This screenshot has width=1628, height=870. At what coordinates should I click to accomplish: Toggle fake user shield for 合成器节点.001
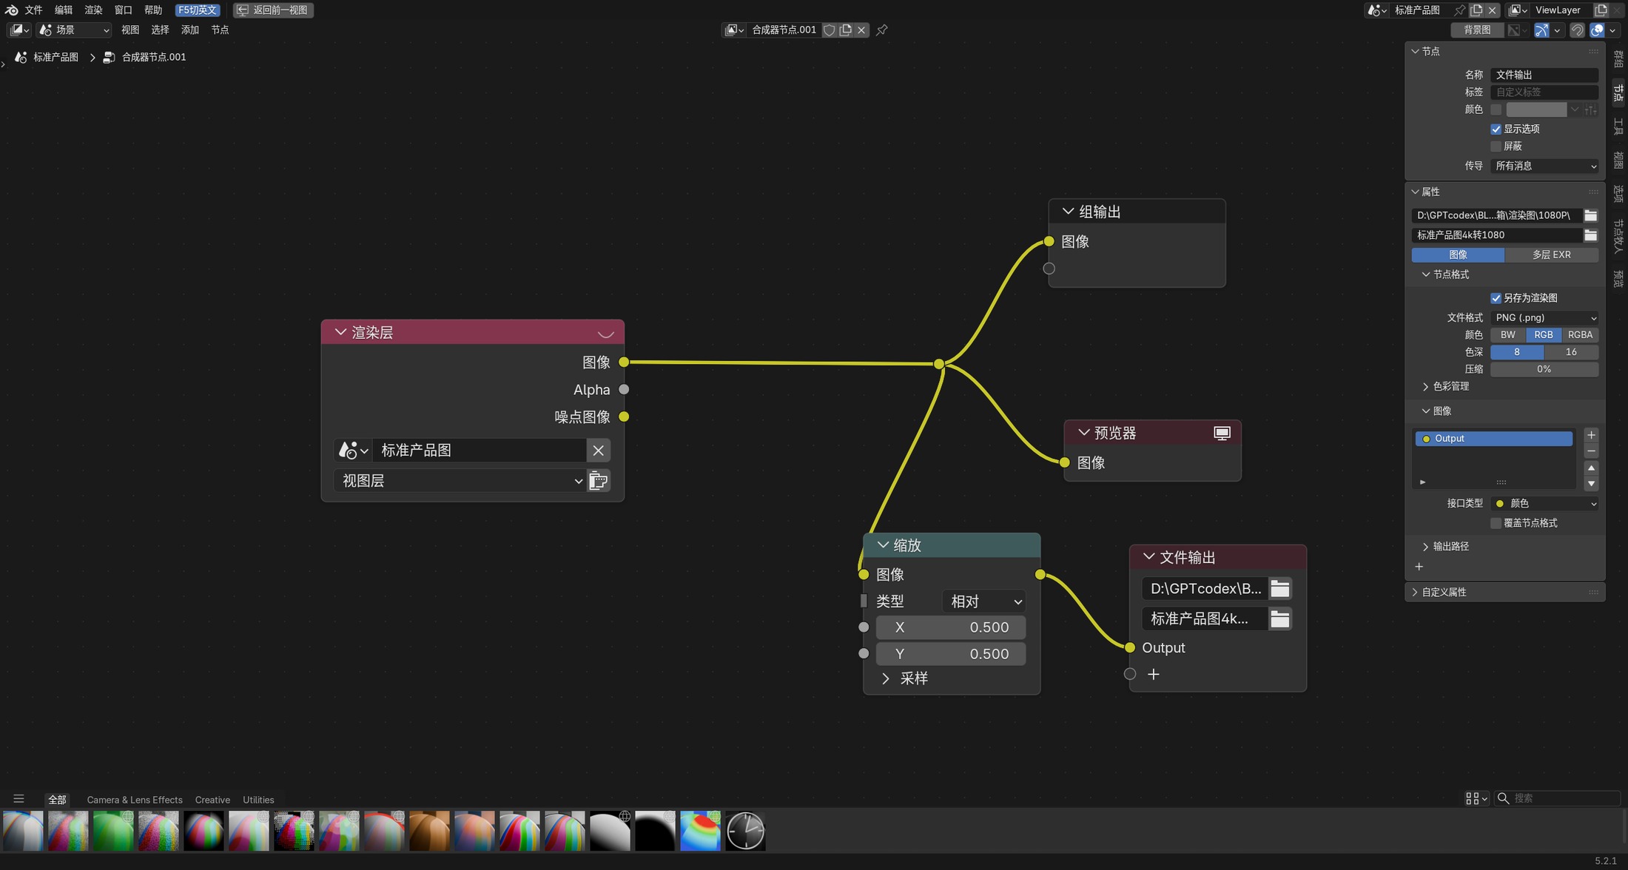[x=830, y=30]
